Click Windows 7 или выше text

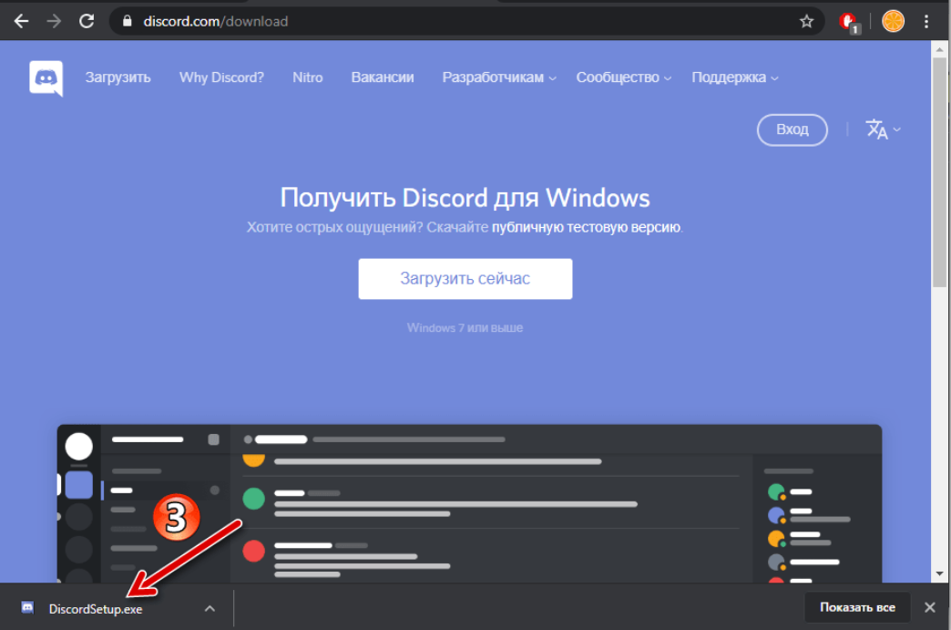465,327
